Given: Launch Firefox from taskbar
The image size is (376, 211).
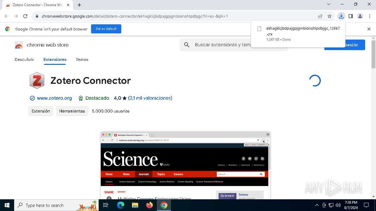Looking at the screenshot, I should [x=150, y=205].
